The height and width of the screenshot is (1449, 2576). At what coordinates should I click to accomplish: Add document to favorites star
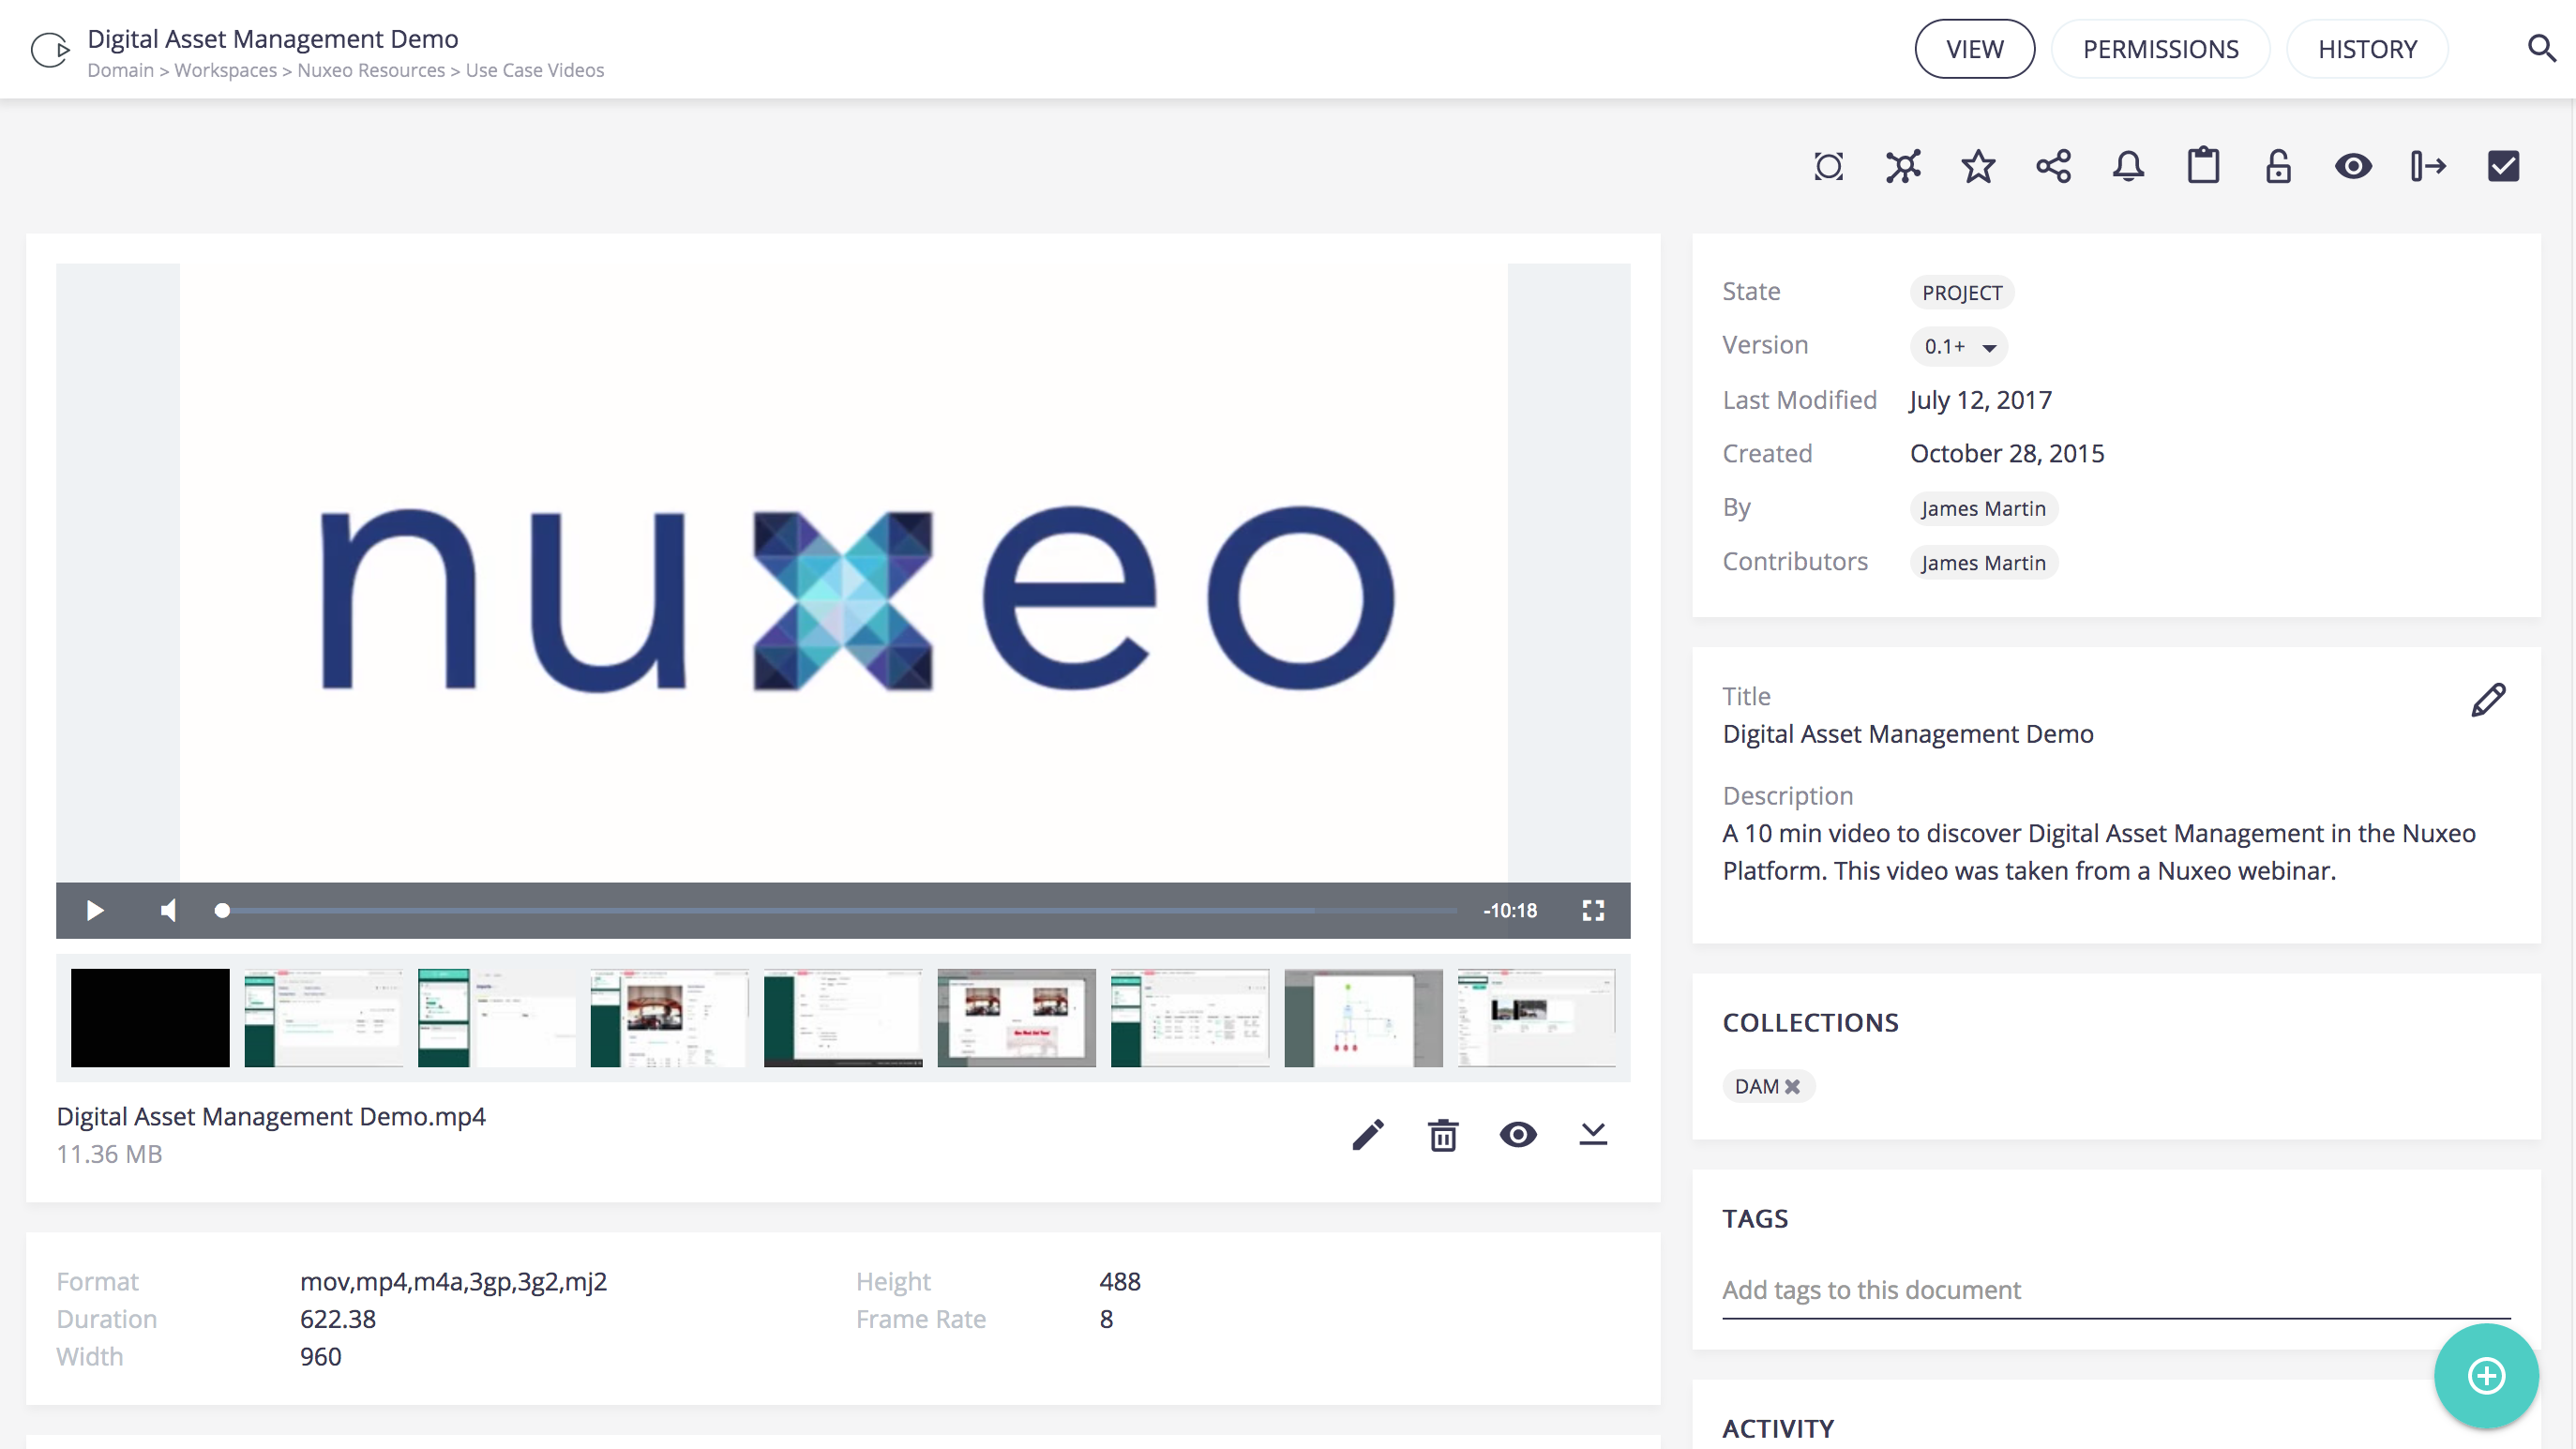pos(1978,166)
